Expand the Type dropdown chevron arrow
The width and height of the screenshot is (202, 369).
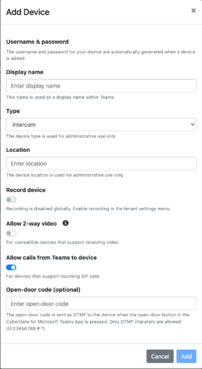193,125
